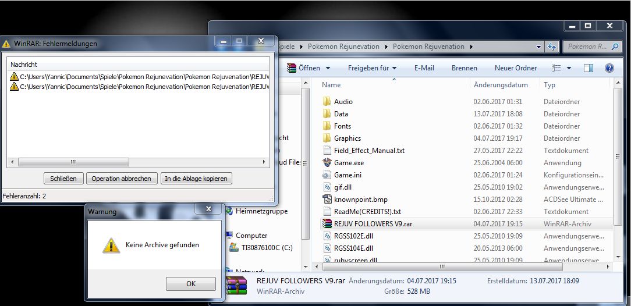Click file list vertical scrollbar down arrow
Viewport: 631px width, 306px height.
(x=619, y=257)
